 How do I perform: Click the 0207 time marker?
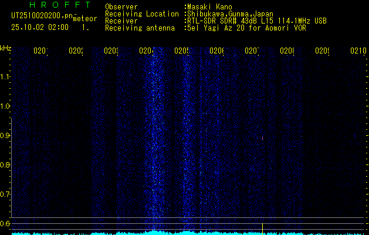tap(252, 51)
